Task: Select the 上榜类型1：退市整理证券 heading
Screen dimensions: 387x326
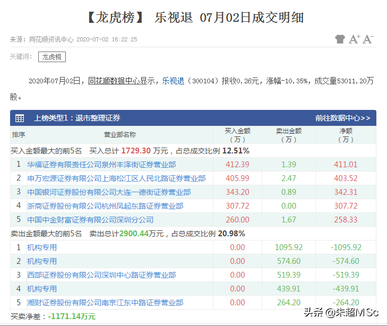Action: tap(77, 118)
